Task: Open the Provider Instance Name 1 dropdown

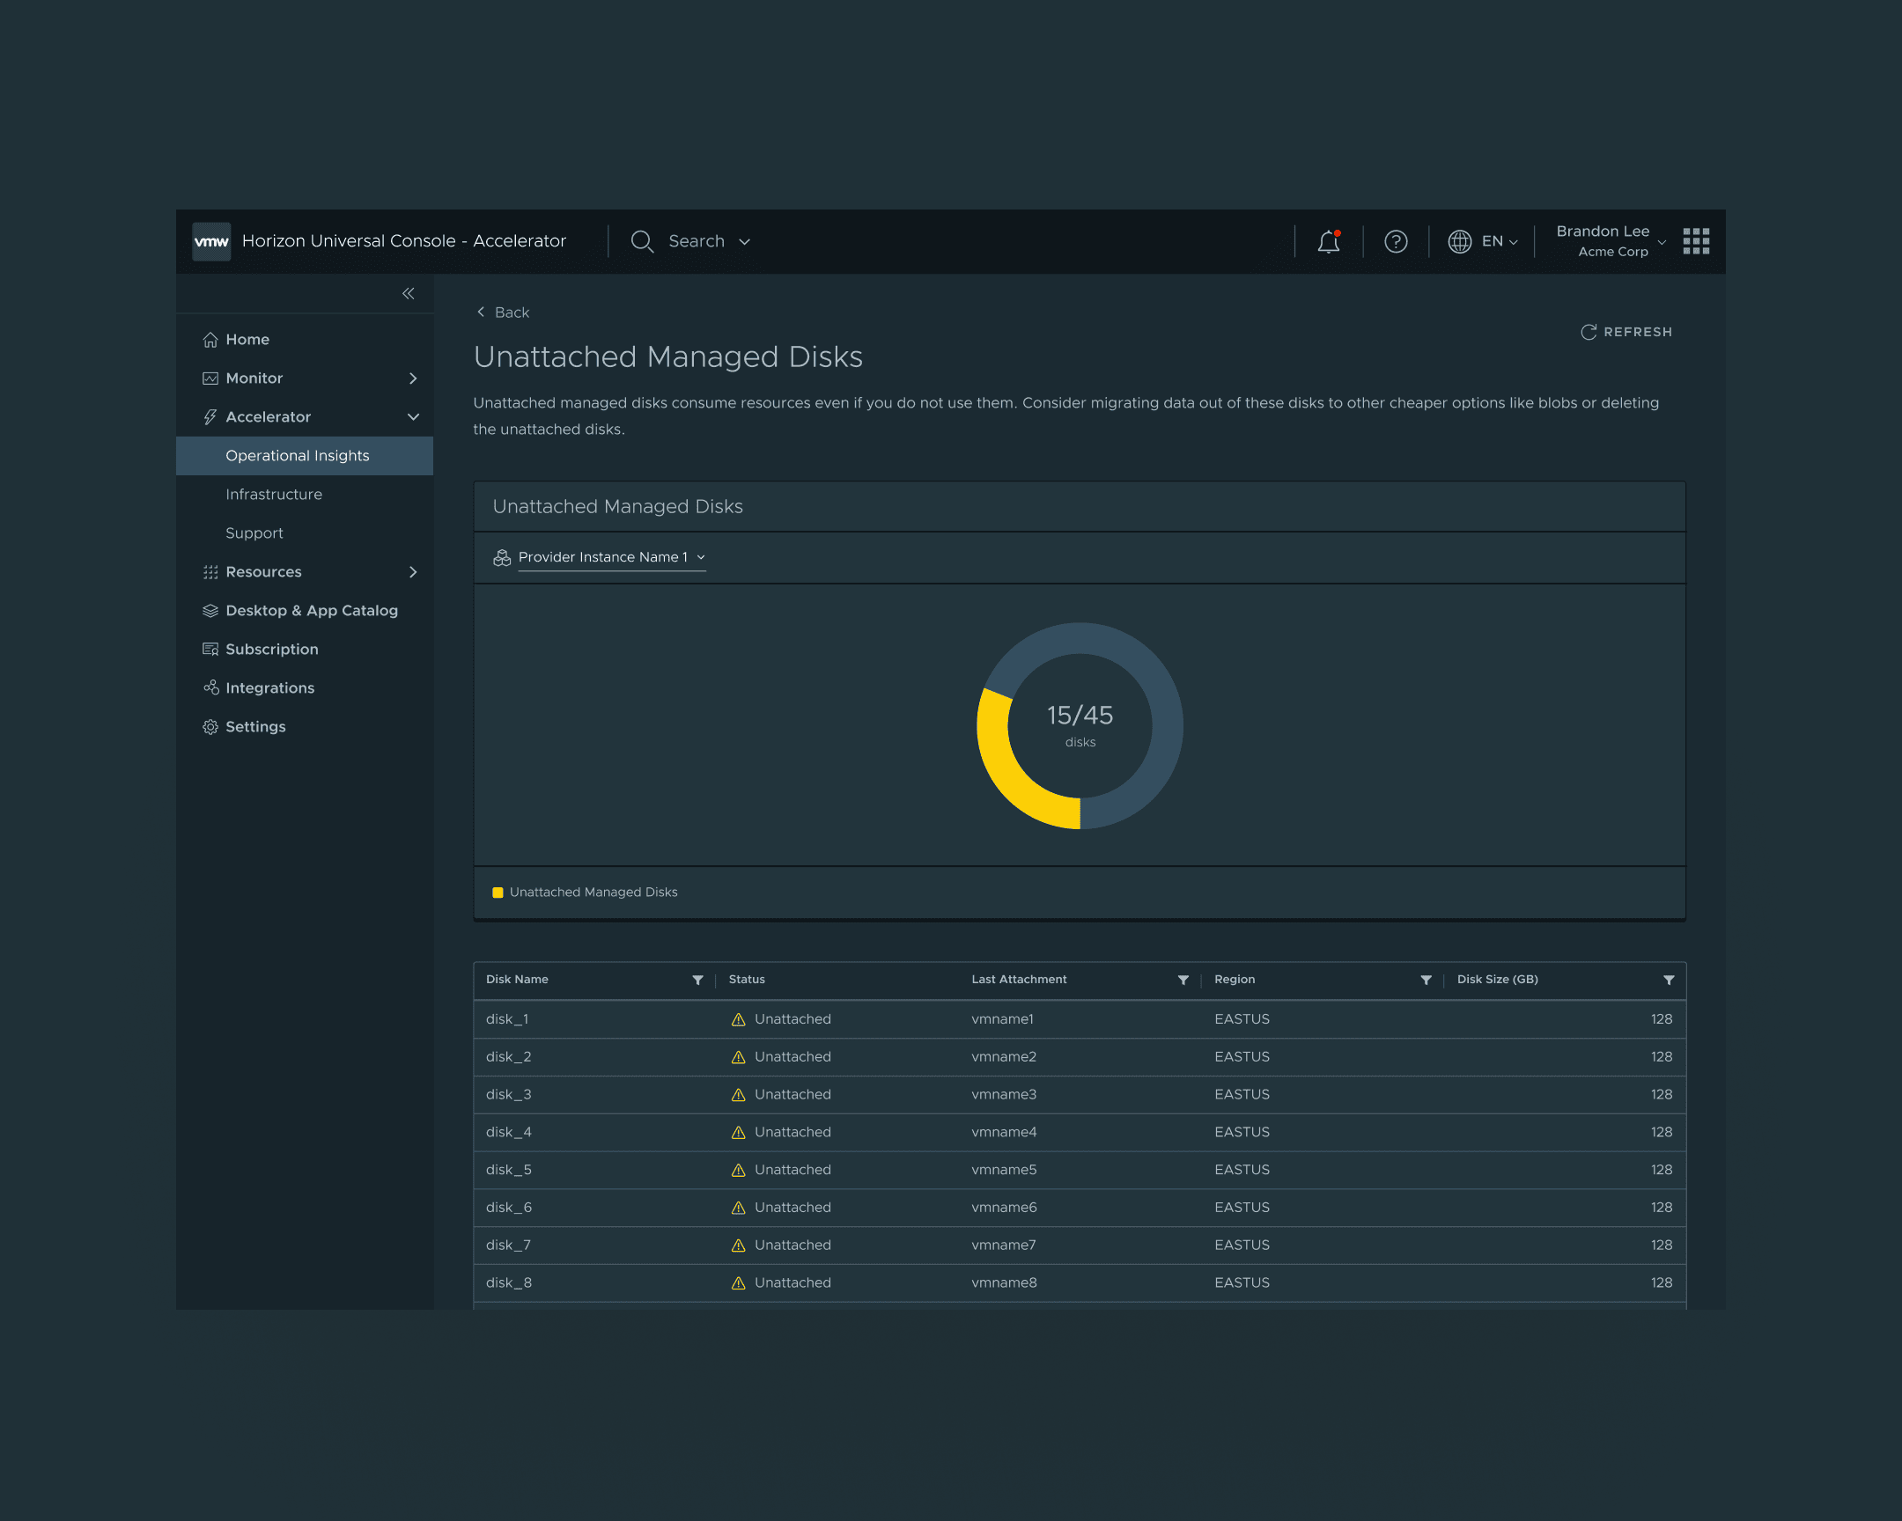Action: click(610, 557)
